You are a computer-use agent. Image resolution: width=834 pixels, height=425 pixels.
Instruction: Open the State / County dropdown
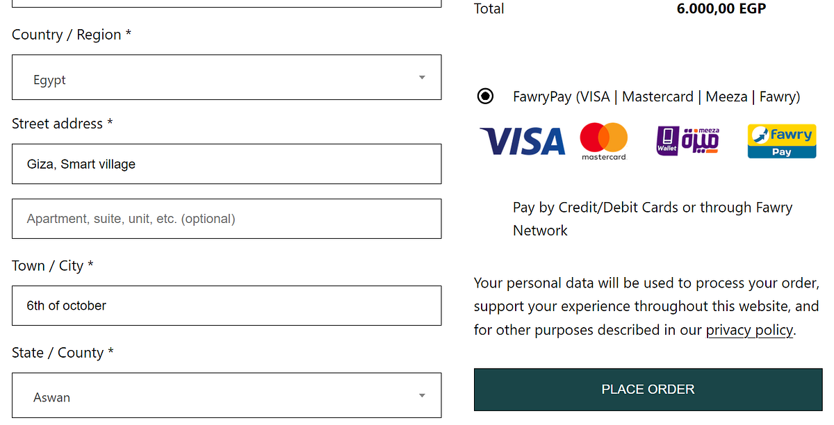(x=226, y=395)
